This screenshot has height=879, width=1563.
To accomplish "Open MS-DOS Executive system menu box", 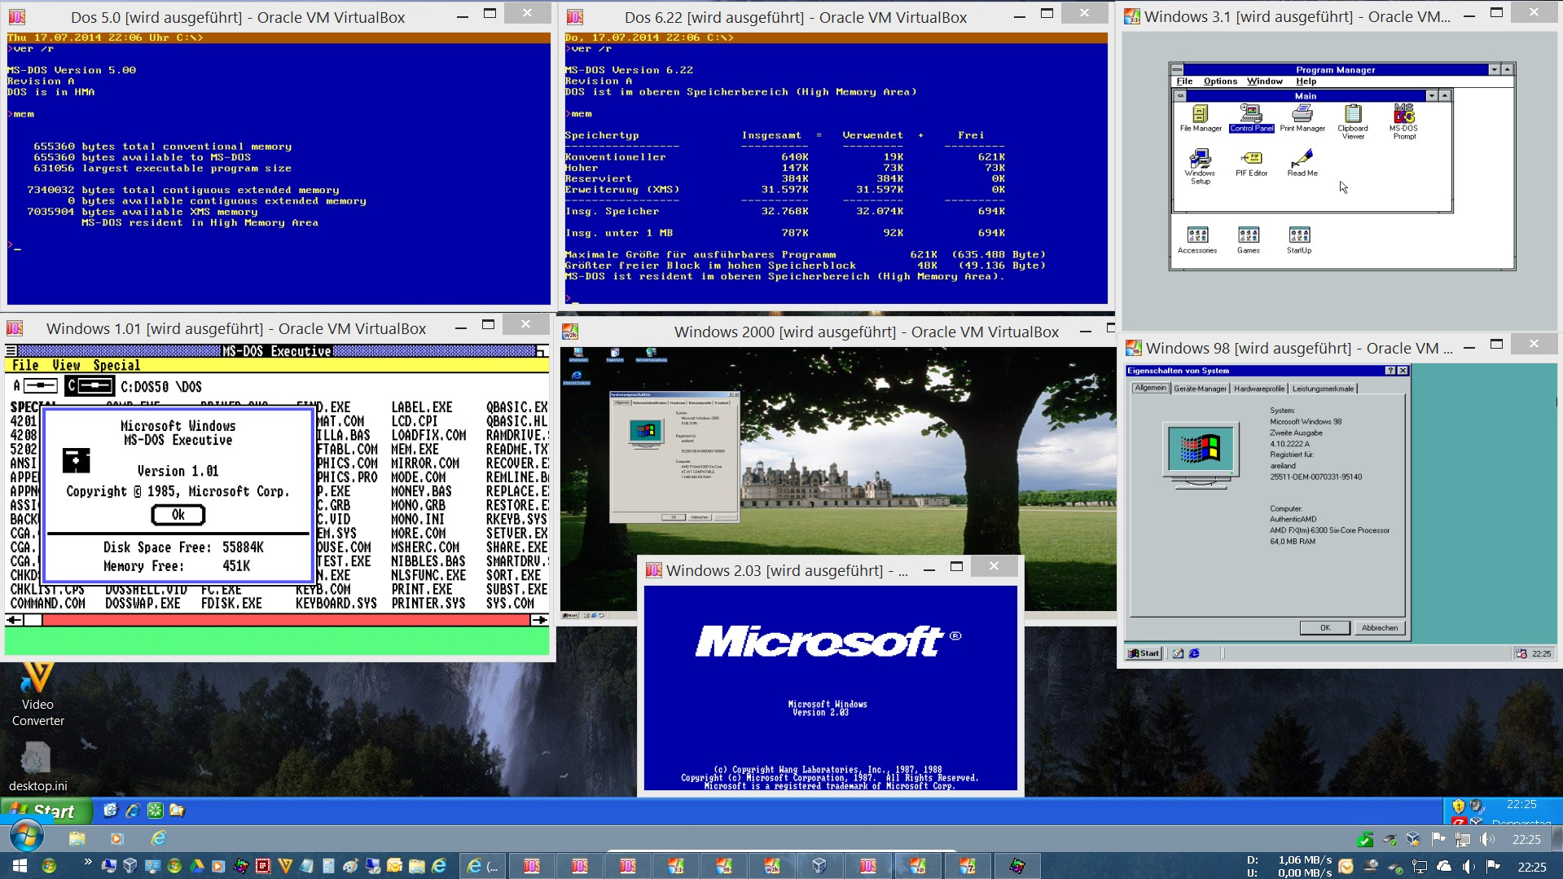I will click(x=11, y=351).
